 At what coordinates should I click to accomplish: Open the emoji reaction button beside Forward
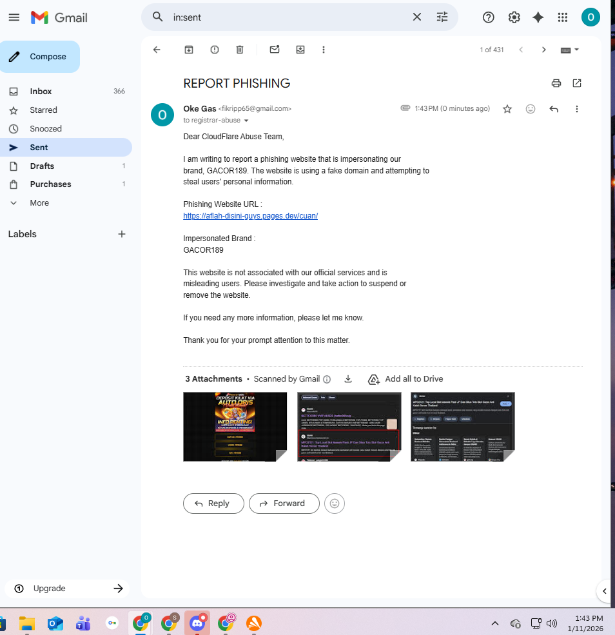(x=335, y=503)
